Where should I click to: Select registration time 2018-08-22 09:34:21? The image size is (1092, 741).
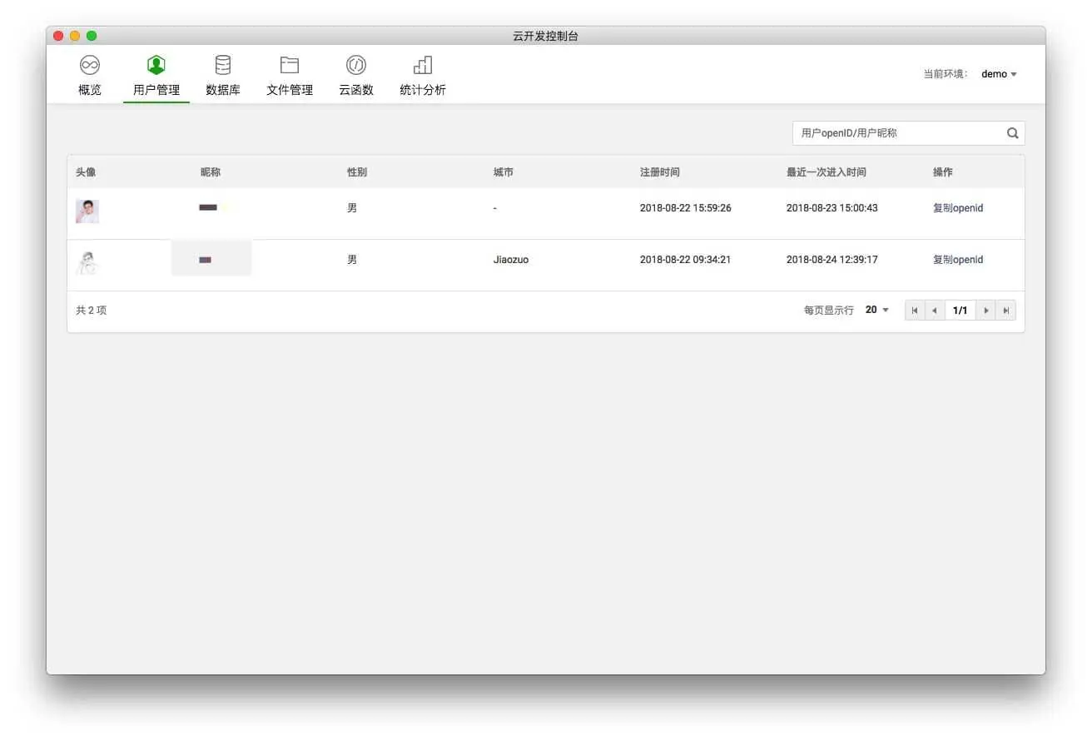(x=686, y=260)
